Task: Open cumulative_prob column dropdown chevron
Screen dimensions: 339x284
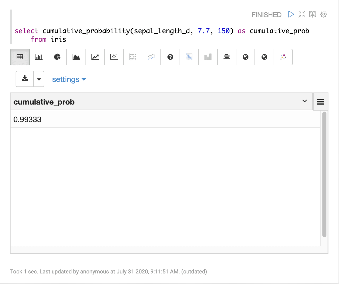Action: click(305, 101)
